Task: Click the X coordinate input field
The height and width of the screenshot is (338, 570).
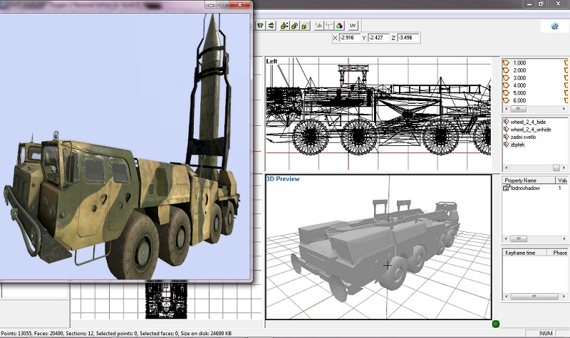Action: tap(351, 37)
